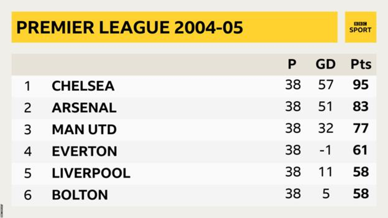Select Man Utd's 77 points value

click(361, 129)
